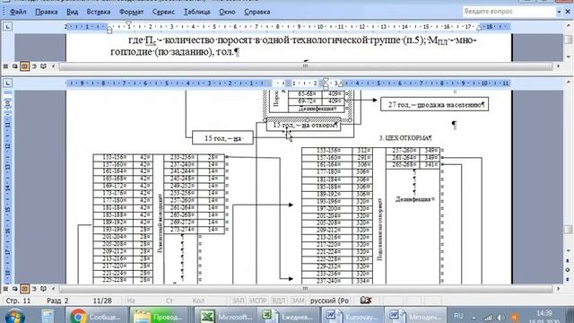The image size is (574, 323).
Task: Open the Справка menu
Action: (x=257, y=12)
